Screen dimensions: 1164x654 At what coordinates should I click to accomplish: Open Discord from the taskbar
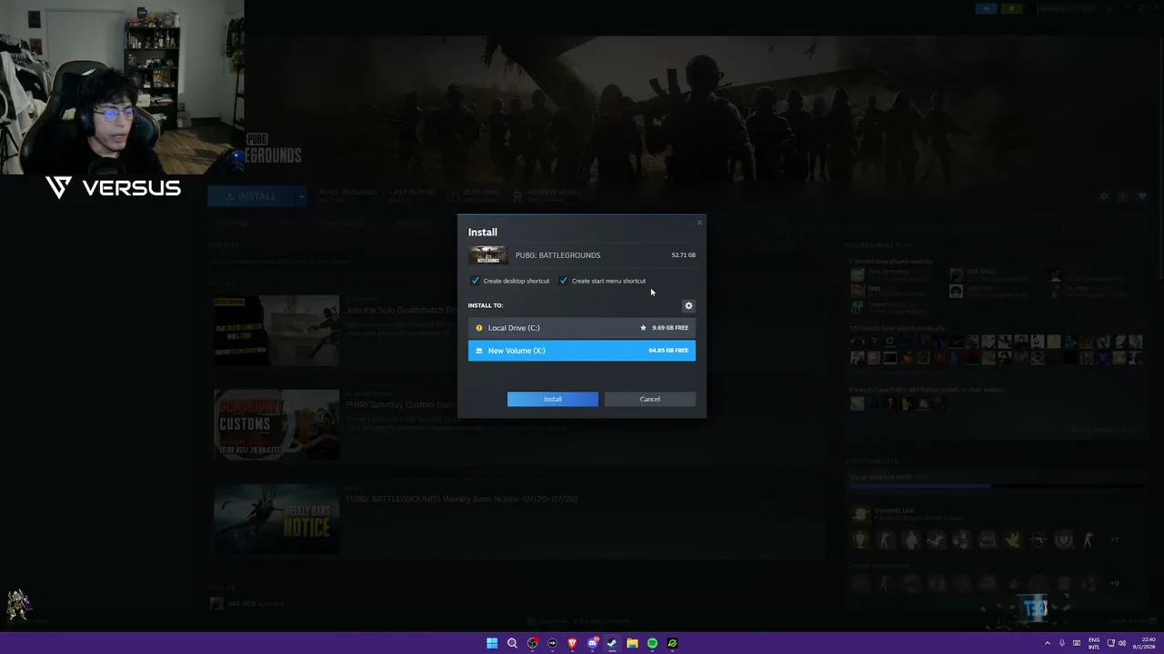coord(592,643)
